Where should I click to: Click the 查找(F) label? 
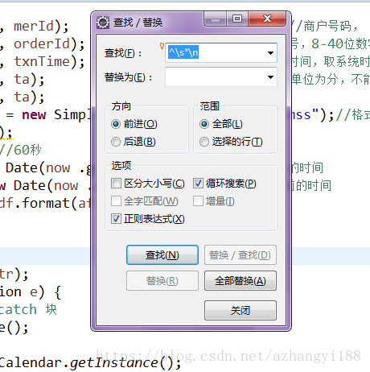(123, 53)
